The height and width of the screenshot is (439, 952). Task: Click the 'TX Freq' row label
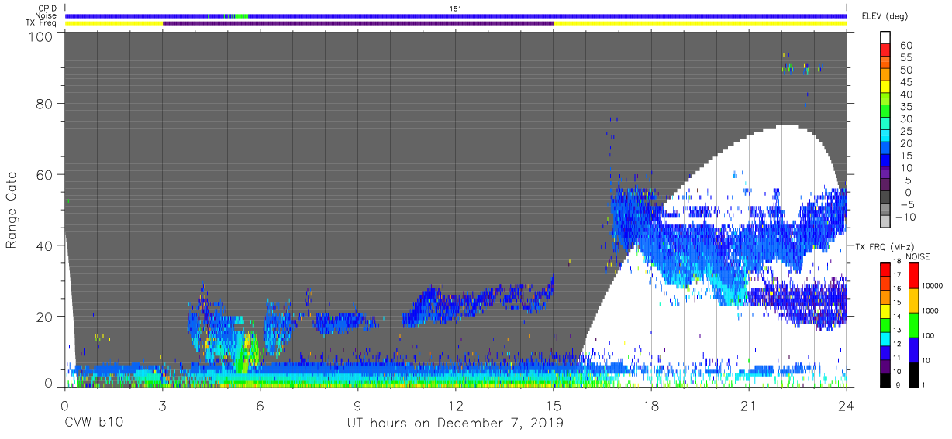coord(43,22)
